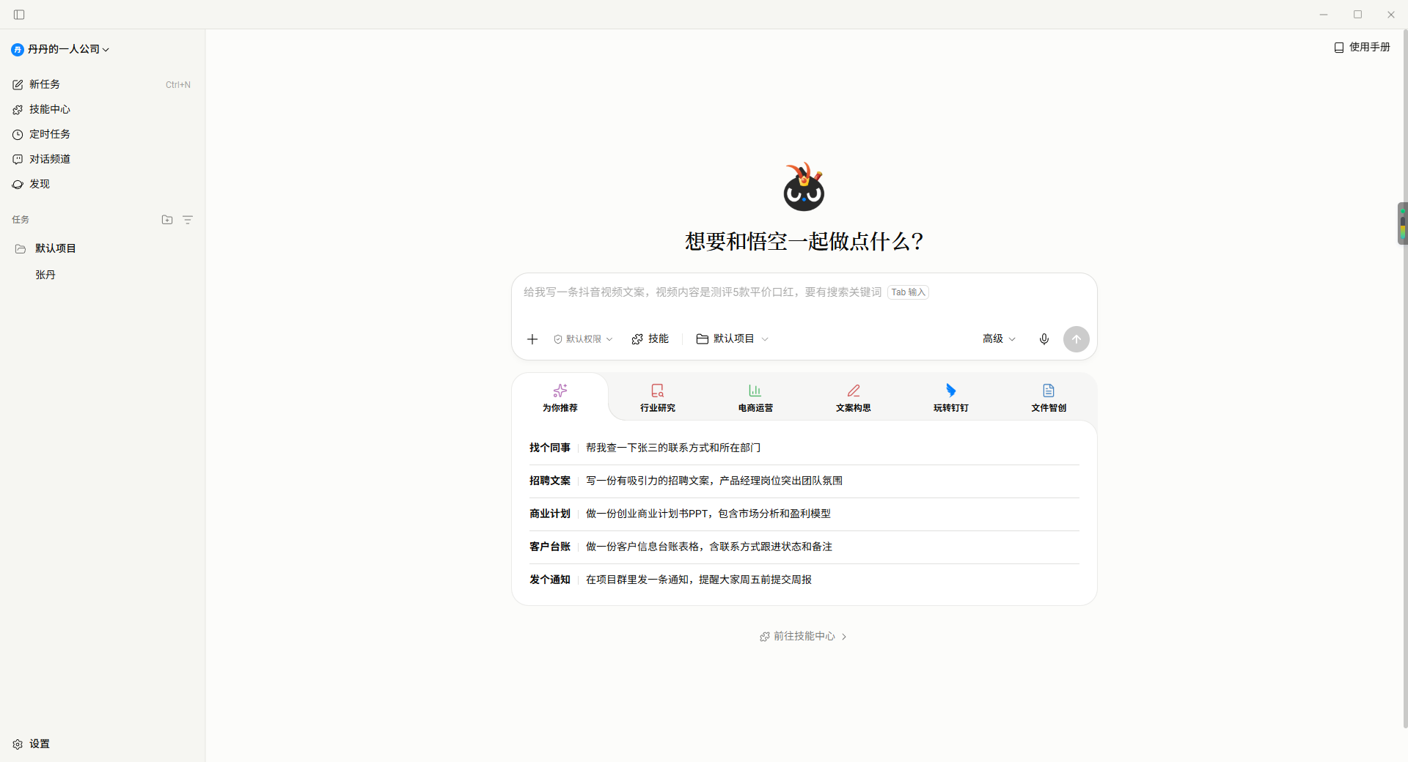The image size is (1408, 762).
Task: Click the chat channel bubble icon
Action: click(18, 160)
